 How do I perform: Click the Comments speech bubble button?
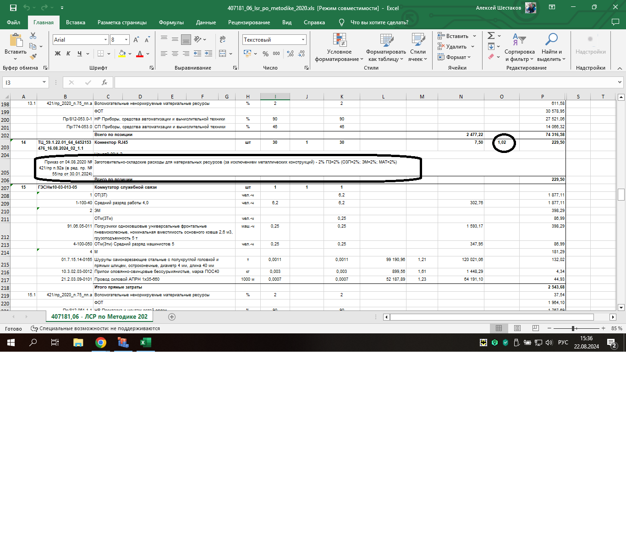615,22
